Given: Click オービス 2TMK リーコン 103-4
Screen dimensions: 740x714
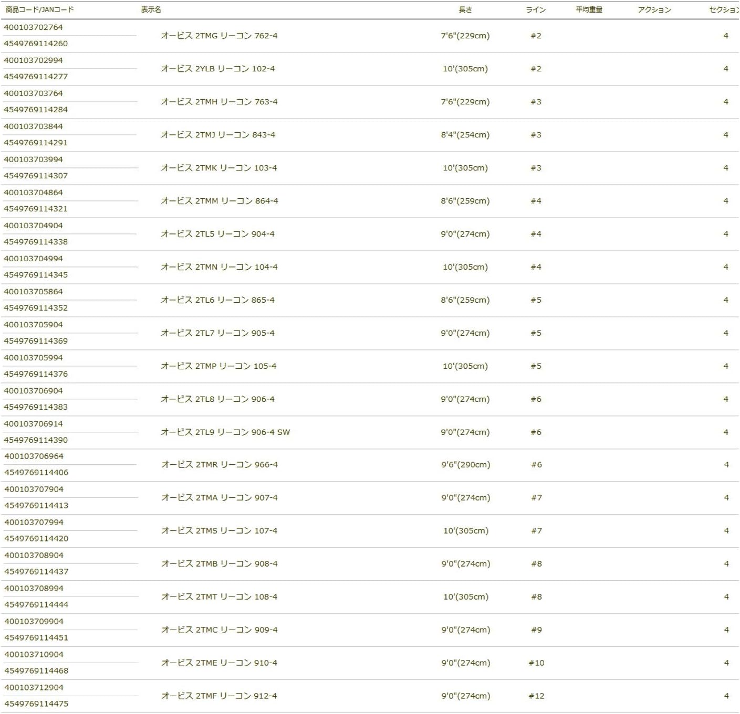Looking at the screenshot, I should (x=219, y=168).
